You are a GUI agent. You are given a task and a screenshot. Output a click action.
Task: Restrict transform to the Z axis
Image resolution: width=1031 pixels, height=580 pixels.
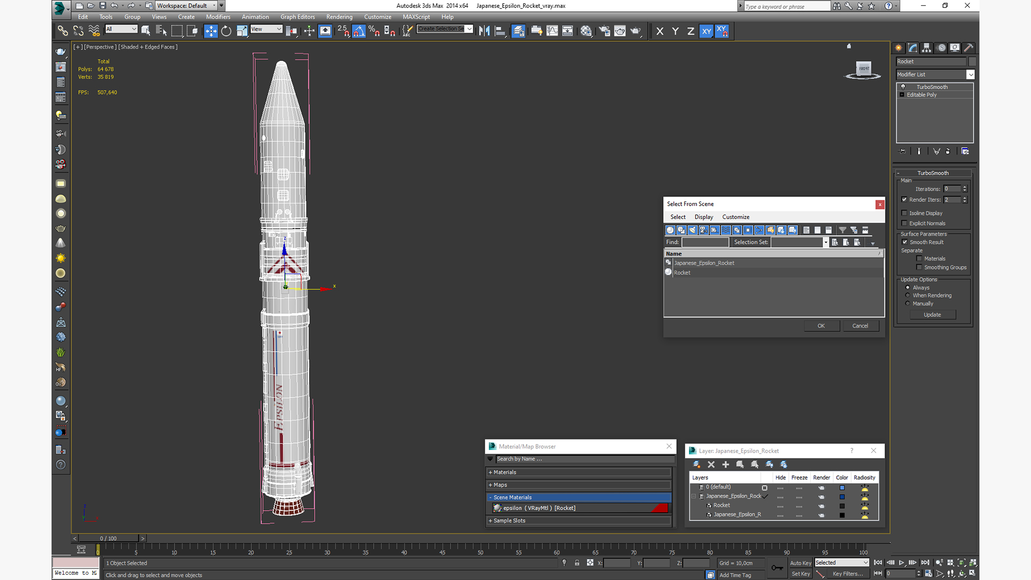click(x=691, y=31)
